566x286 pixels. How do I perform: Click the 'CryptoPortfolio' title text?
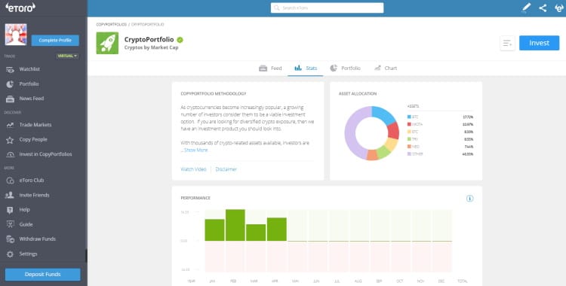point(149,40)
